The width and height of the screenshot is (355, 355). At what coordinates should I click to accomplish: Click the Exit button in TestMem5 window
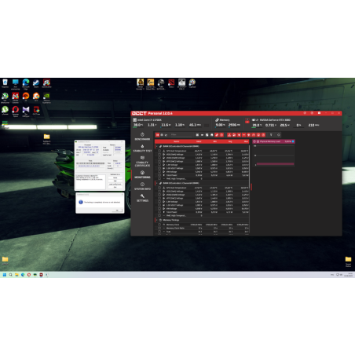(115, 187)
